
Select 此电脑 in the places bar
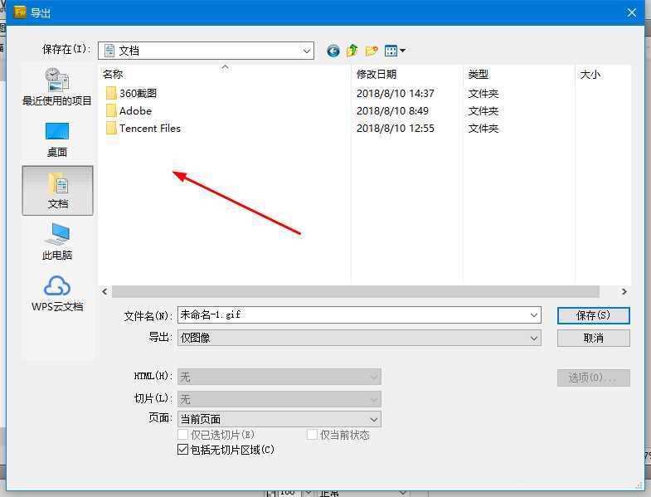[x=57, y=241]
